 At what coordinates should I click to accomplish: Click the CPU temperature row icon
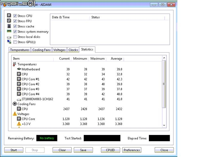tap(19, 74)
